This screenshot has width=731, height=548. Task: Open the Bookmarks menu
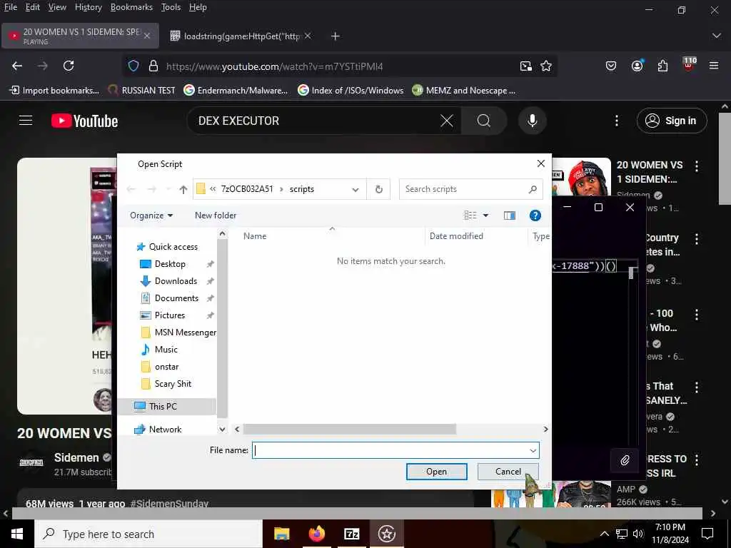[131, 7]
